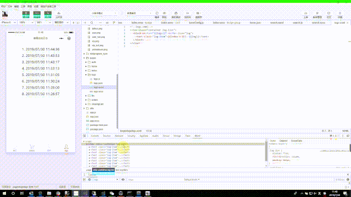Open WeChat from the Windows taskbar
The image size is (351, 197).
click(x=112, y=193)
